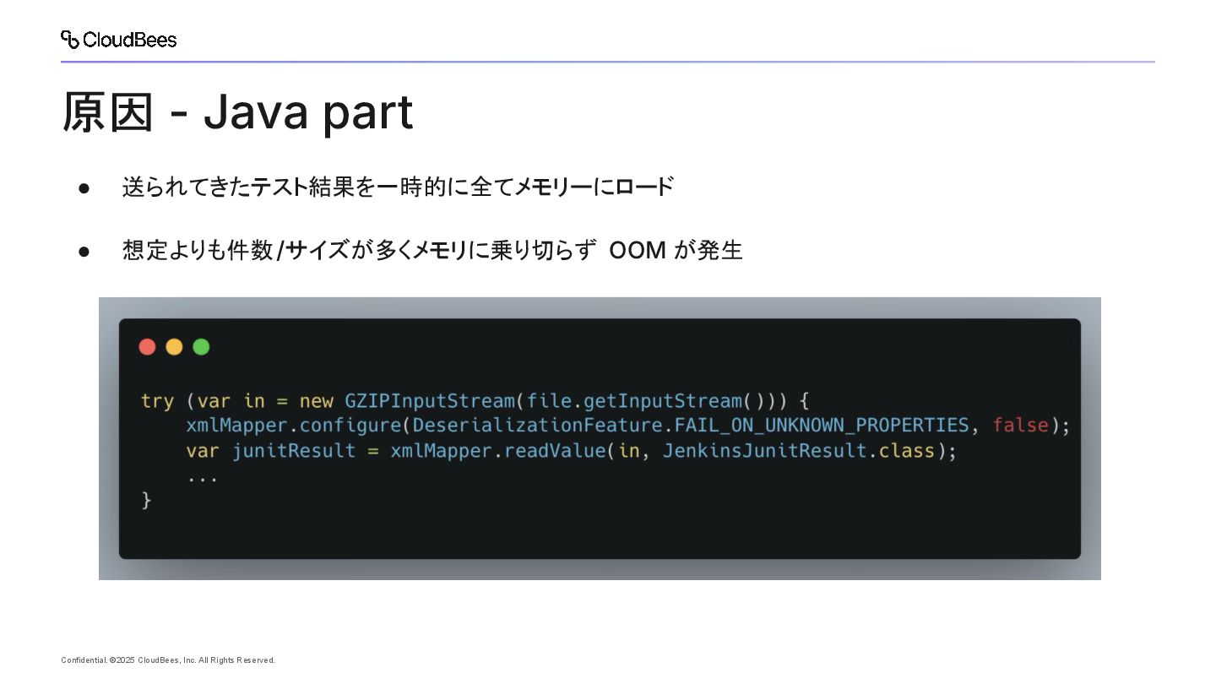This screenshot has width=1216, height=684.
Task: Click the closing brace in the code
Action: coord(146,500)
